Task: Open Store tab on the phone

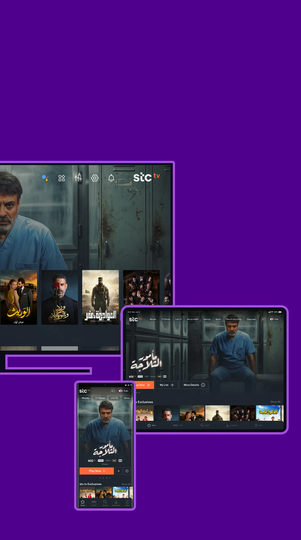Action: click(127, 398)
